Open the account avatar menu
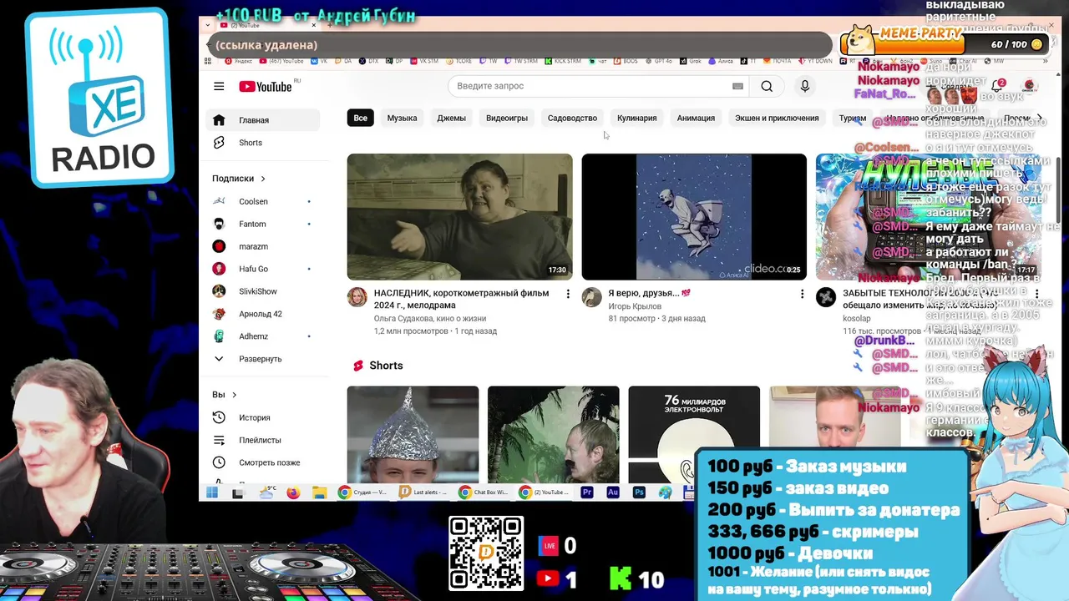This screenshot has height=601, width=1069. [1030, 86]
